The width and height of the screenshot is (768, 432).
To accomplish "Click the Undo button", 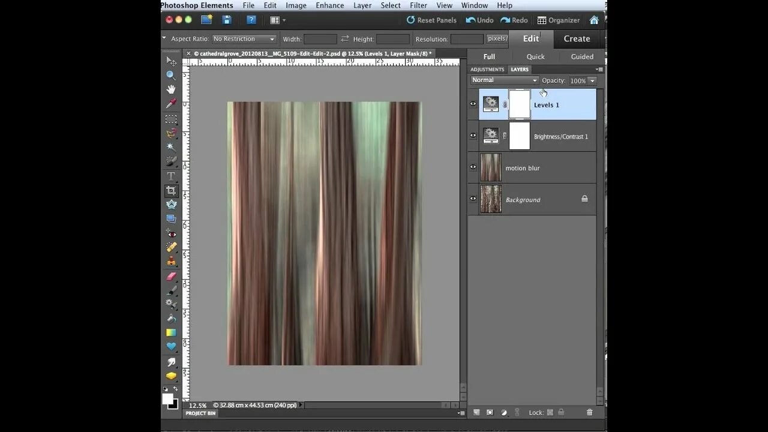I will coord(479,20).
